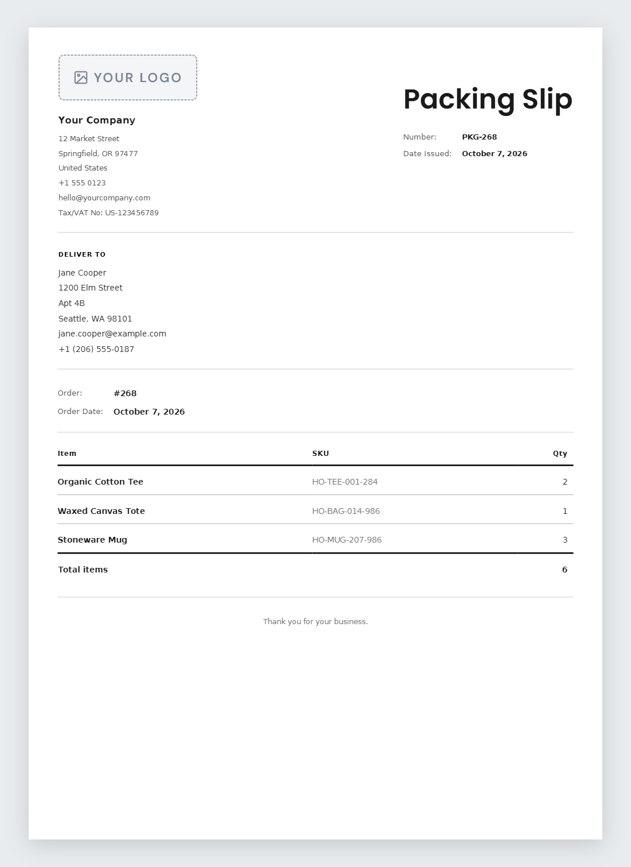Click SKU HO-BAG-014-986

click(x=346, y=511)
